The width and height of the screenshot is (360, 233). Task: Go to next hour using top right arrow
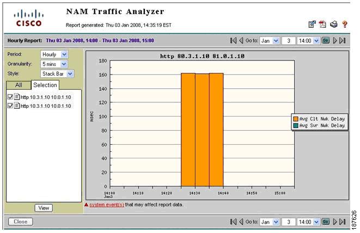[335, 41]
